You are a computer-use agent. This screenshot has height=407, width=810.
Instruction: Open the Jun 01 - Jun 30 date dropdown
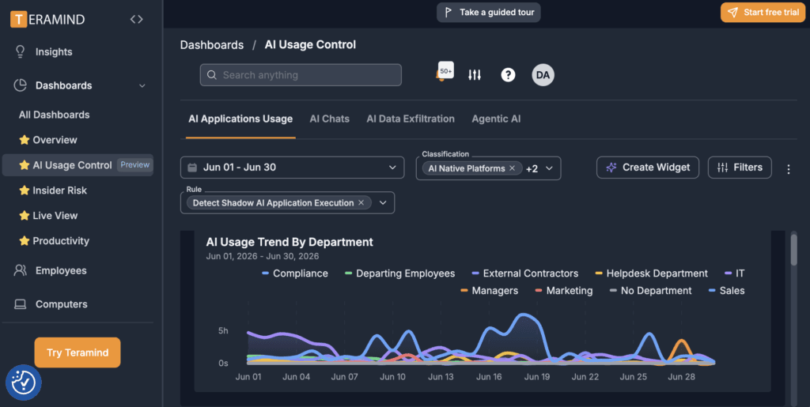click(x=293, y=168)
